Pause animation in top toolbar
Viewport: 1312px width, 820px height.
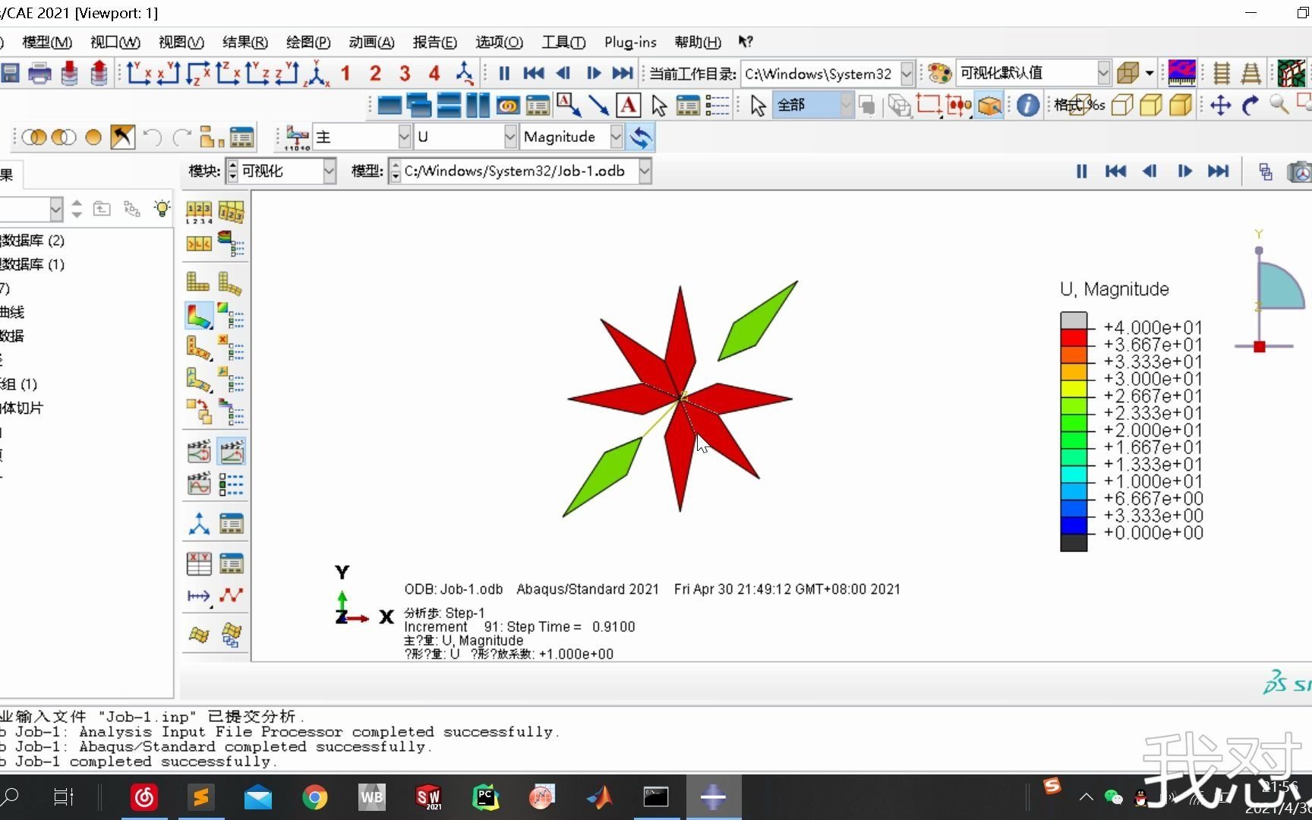tap(504, 73)
